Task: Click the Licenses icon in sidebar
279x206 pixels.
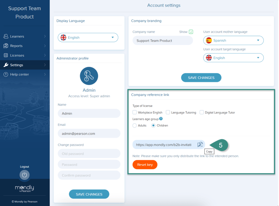Action: point(6,55)
